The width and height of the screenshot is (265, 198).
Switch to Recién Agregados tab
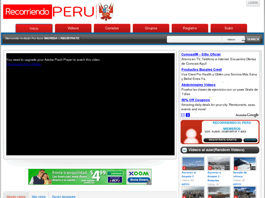64,197
